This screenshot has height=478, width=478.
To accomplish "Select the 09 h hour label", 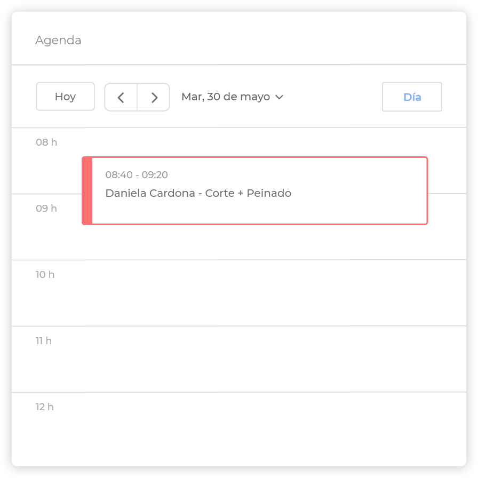I will click(x=46, y=209).
